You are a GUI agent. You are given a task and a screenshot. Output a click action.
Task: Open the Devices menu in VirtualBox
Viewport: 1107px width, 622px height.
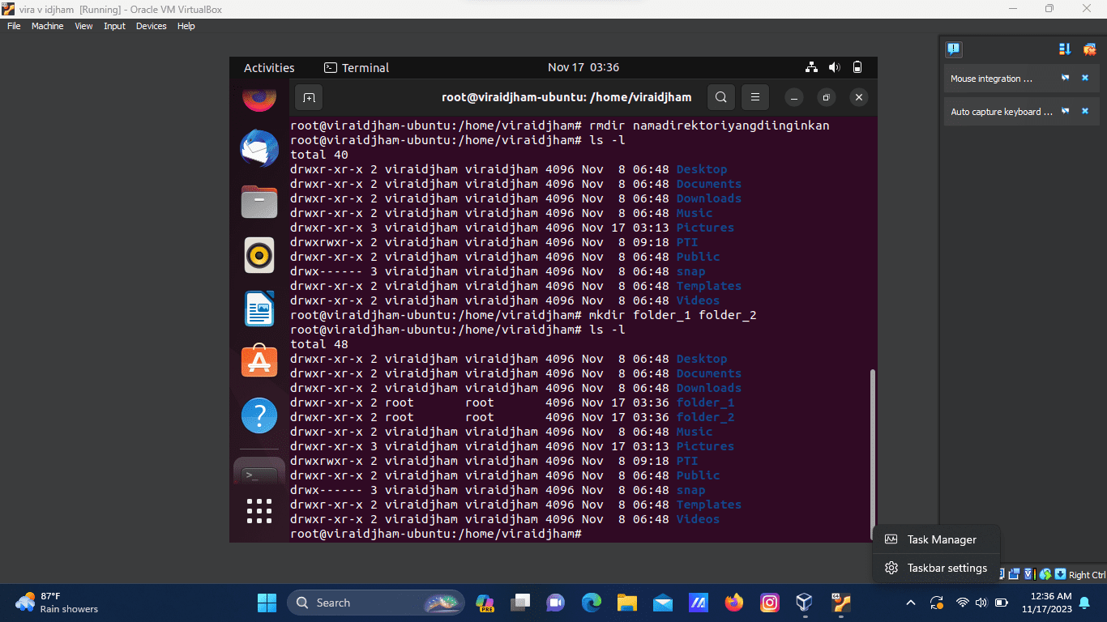click(151, 26)
